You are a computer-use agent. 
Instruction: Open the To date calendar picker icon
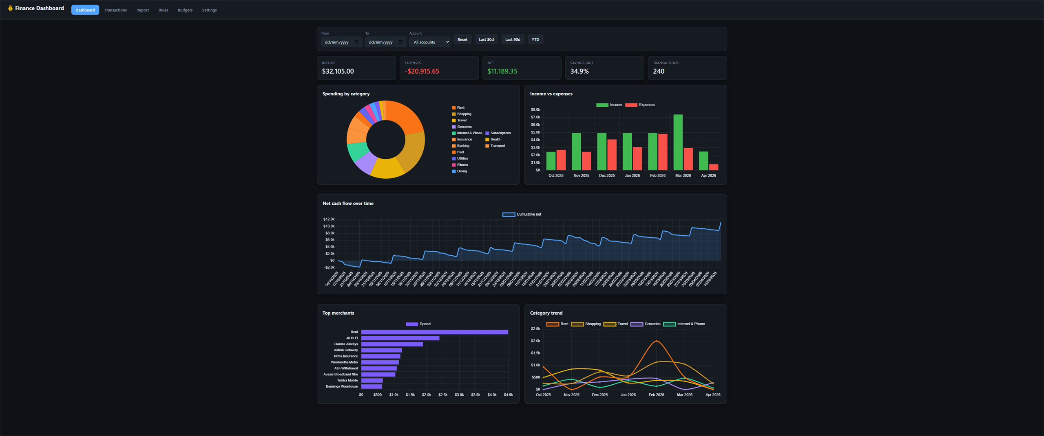click(x=400, y=42)
